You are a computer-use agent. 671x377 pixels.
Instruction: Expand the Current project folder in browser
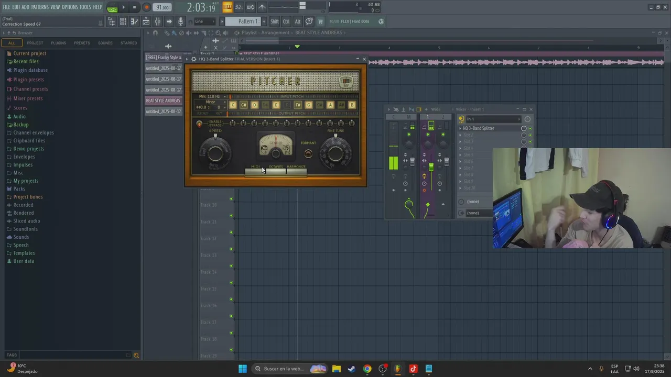click(x=29, y=53)
